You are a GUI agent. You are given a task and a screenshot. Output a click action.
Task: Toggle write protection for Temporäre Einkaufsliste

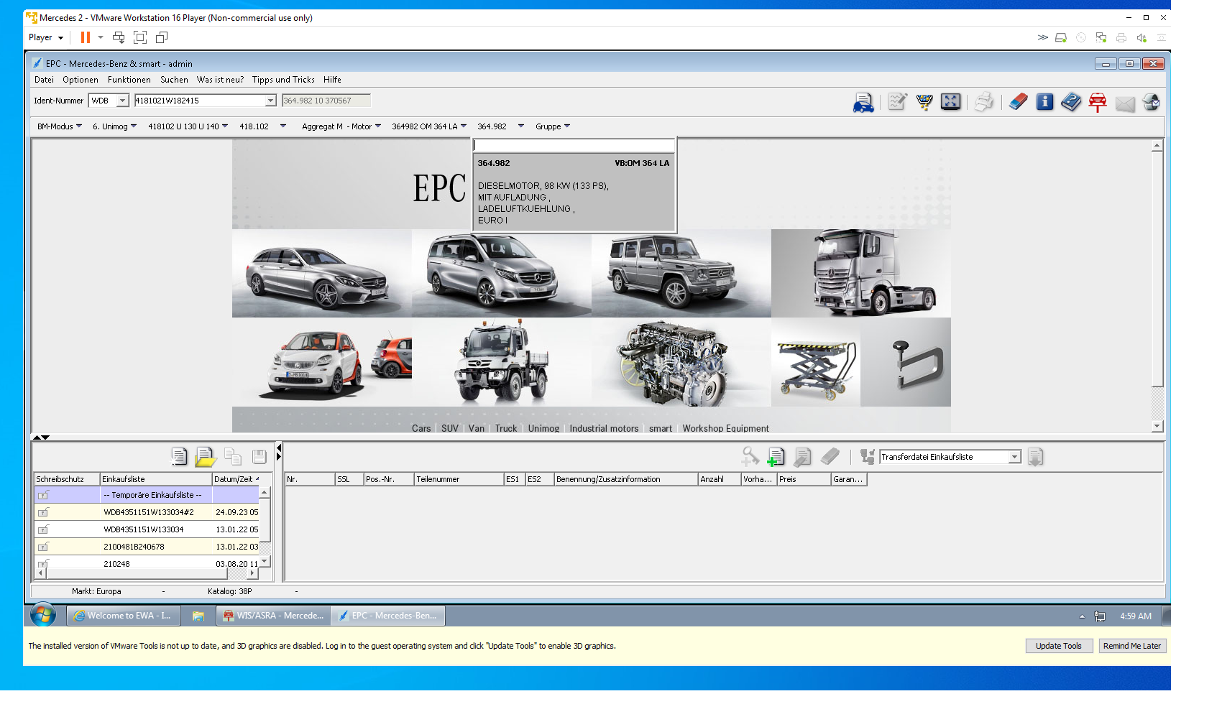(43, 495)
